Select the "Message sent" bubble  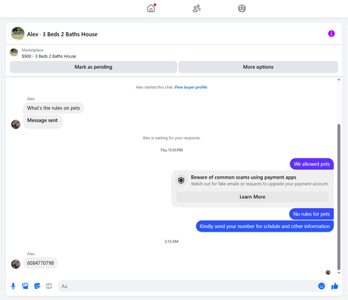tap(42, 121)
